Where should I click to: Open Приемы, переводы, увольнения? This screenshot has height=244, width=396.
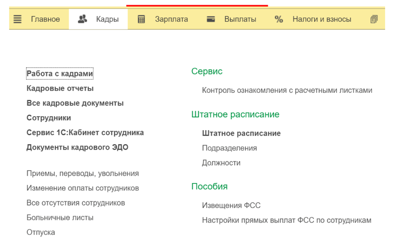[x=82, y=173]
